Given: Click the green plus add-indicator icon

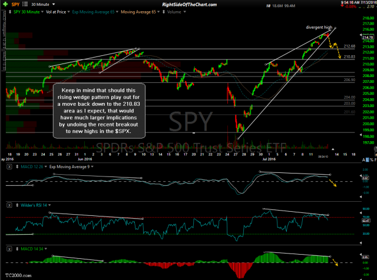Looking at the screenshot, I should (x=5, y=4).
